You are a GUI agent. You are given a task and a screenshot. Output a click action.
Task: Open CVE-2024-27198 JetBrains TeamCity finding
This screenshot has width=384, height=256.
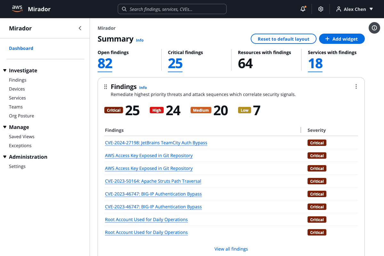click(x=156, y=143)
